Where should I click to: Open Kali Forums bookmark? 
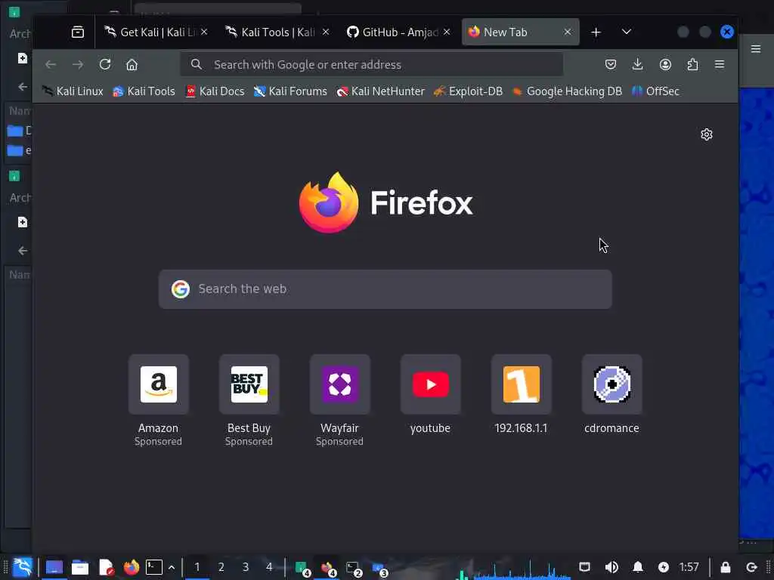click(290, 91)
